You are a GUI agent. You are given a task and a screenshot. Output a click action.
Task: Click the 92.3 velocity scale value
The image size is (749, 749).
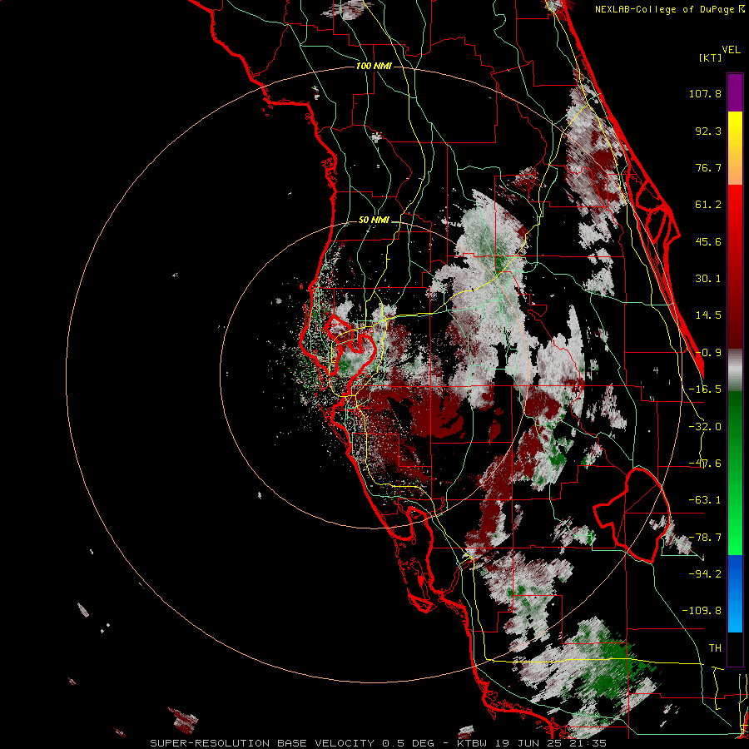click(708, 131)
